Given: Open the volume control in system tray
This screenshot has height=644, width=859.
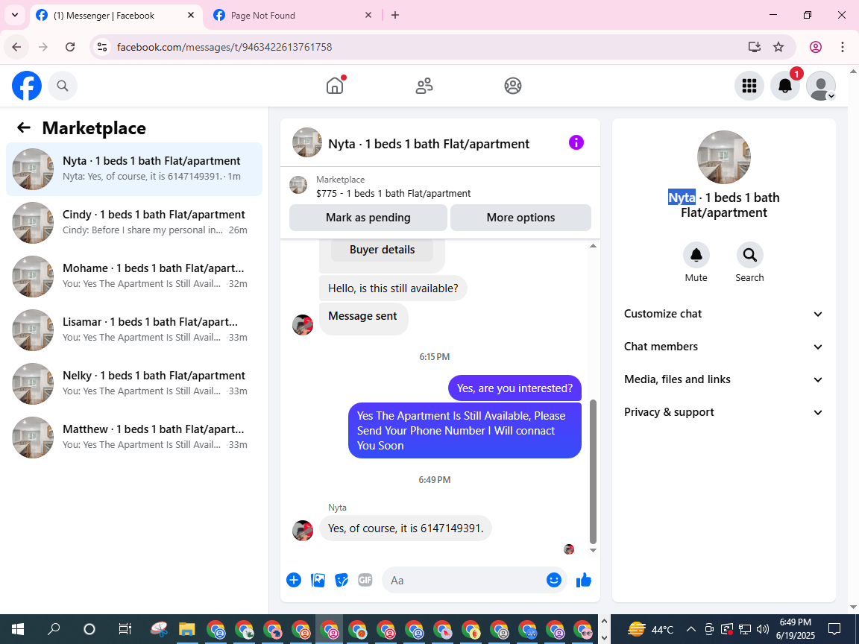Looking at the screenshot, I should 763,629.
